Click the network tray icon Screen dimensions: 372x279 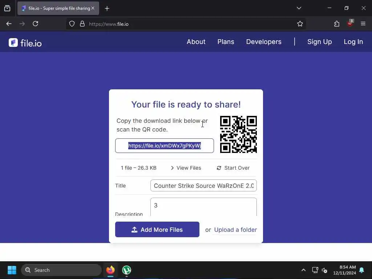click(x=315, y=270)
